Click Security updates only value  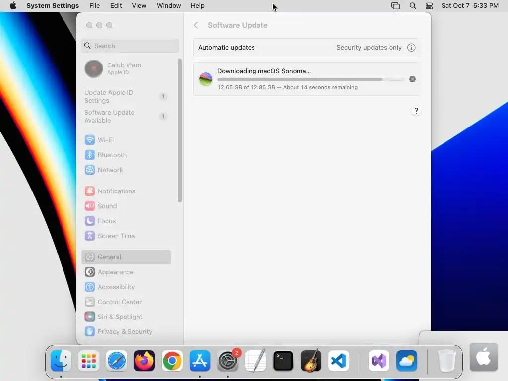[x=369, y=47]
